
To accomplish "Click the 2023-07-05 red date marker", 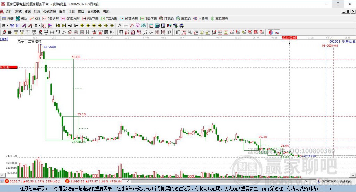I will (x=290, y=37).
